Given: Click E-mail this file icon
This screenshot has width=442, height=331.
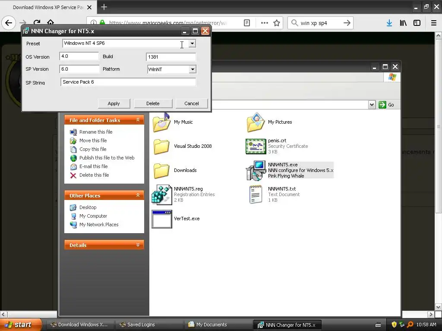Looking at the screenshot, I should [73, 167].
